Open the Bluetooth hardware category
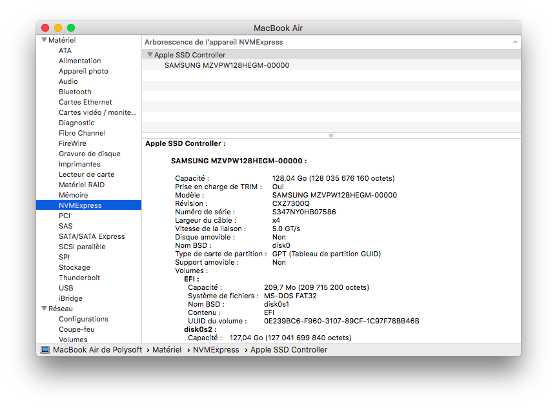 tap(75, 92)
